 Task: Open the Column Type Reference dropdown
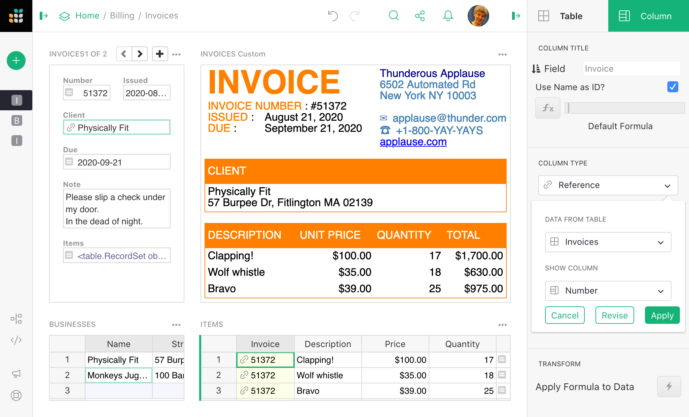[608, 185]
